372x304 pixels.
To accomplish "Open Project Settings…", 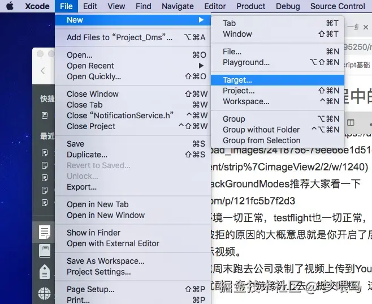I will tap(133, 272).
